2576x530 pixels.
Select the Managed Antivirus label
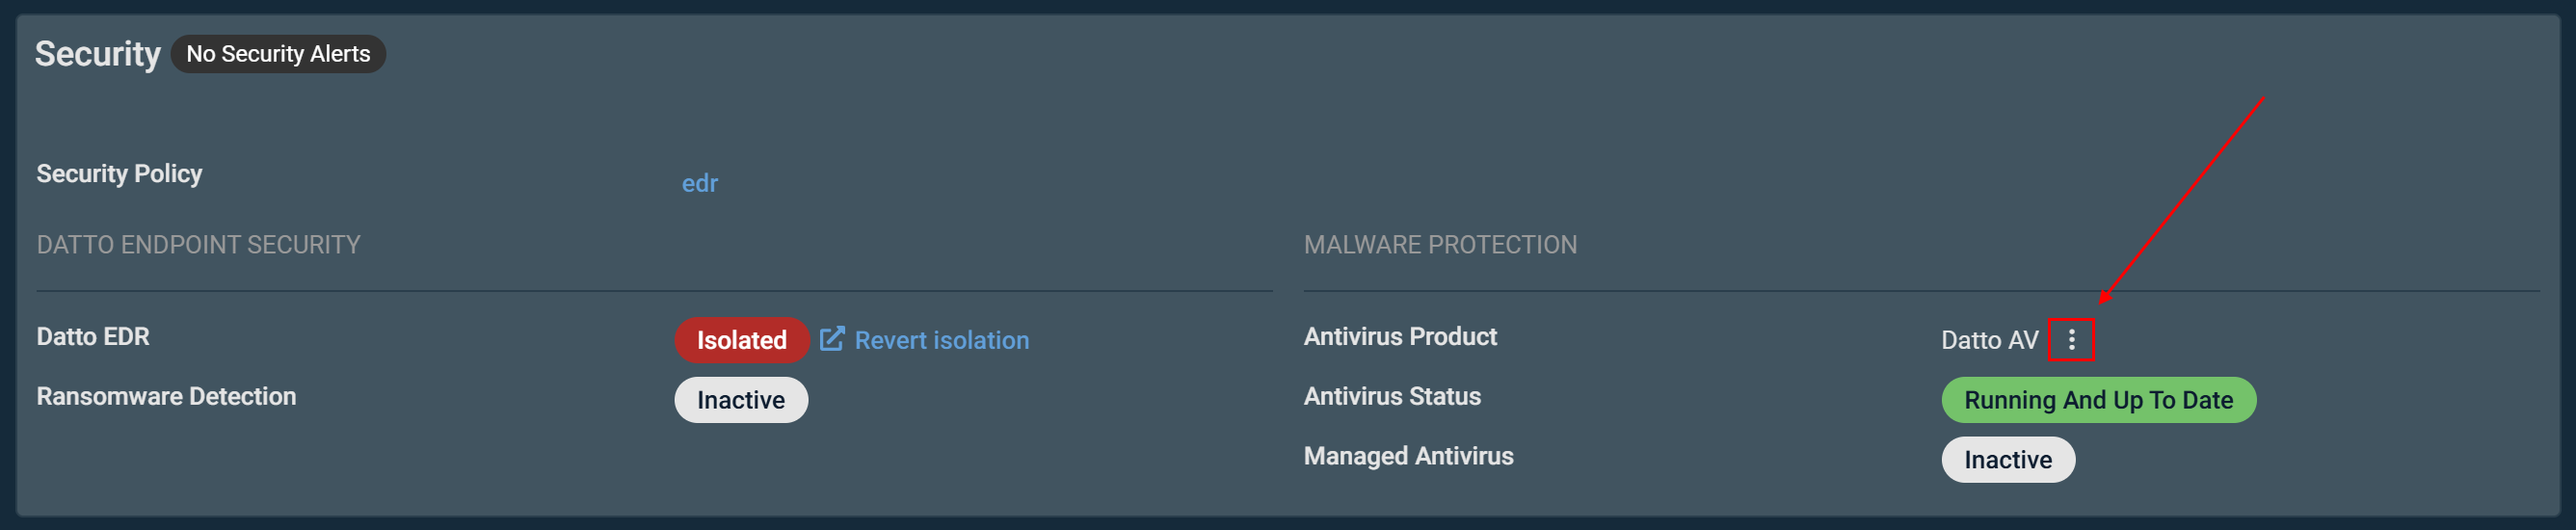pos(1408,457)
